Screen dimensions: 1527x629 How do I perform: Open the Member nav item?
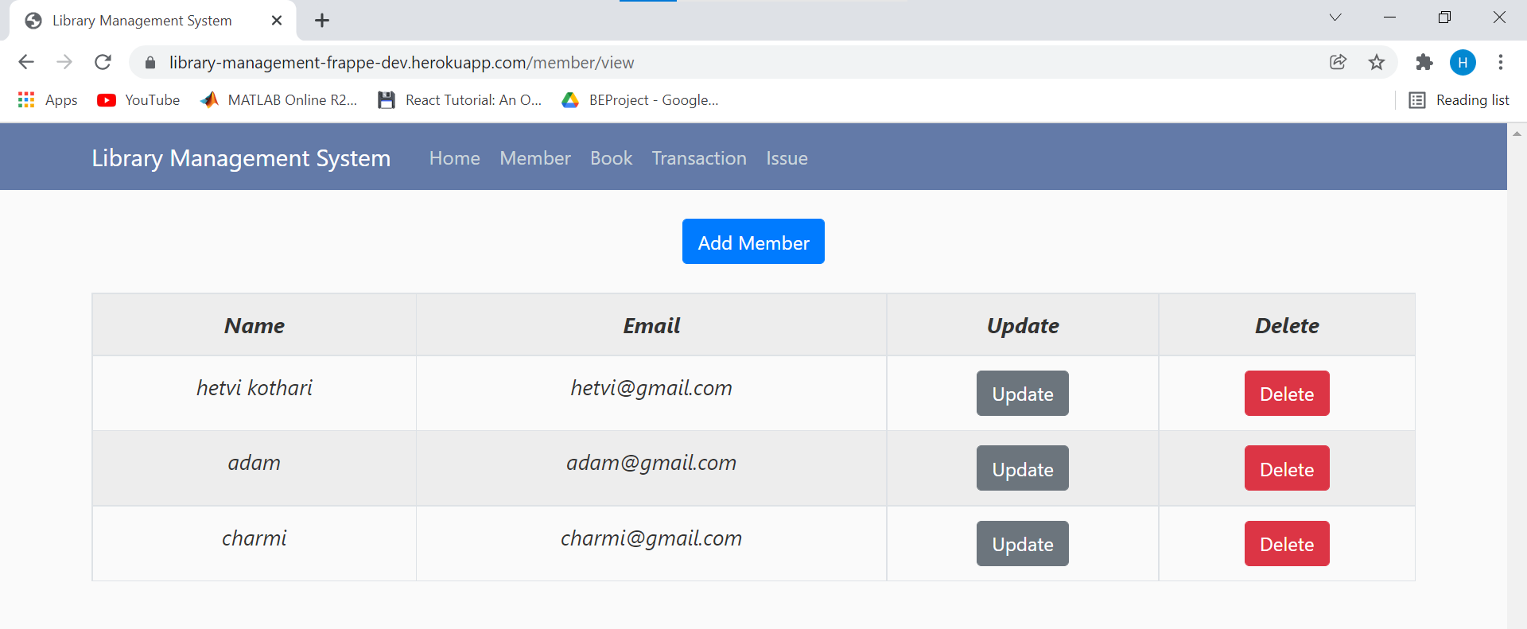(535, 158)
